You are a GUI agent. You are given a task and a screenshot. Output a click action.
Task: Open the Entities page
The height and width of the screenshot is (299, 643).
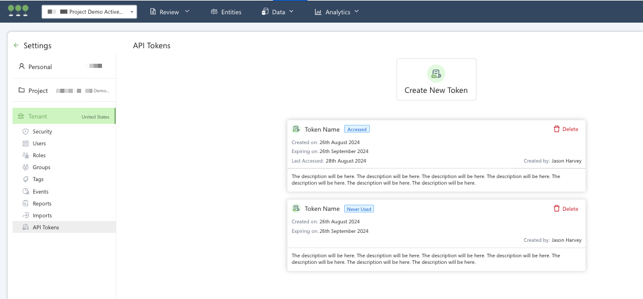pyautogui.click(x=225, y=12)
